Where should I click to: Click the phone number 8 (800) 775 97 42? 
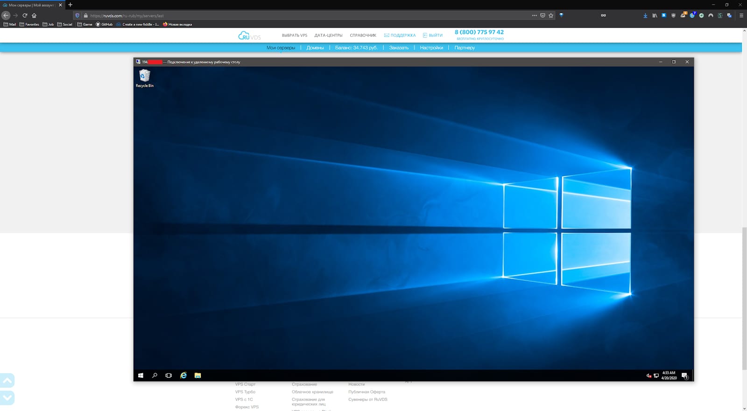click(479, 32)
